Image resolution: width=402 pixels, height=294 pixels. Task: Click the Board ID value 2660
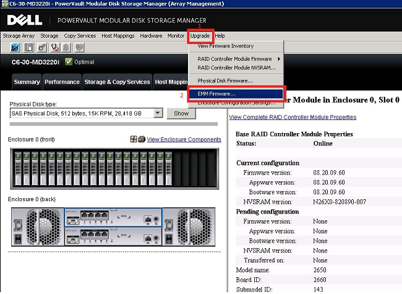(x=320, y=280)
